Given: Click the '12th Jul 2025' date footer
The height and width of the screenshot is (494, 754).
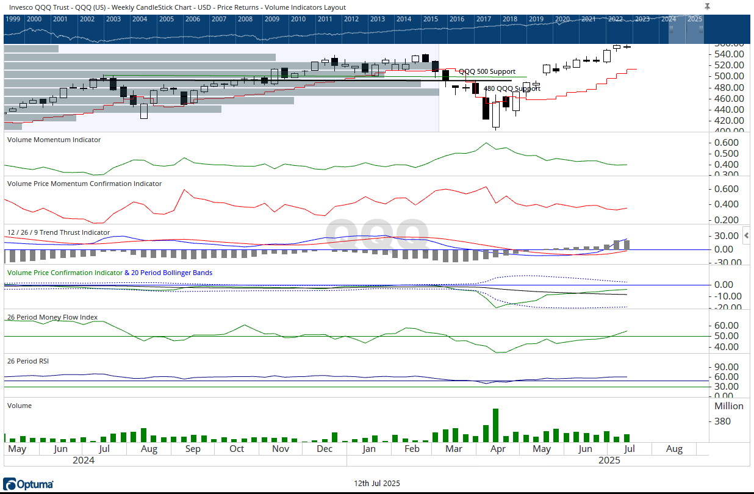Looking at the screenshot, I should point(377,484).
